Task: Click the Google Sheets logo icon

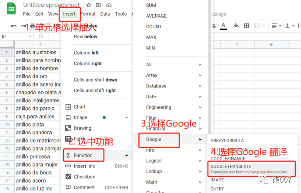Action: point(11,9)
